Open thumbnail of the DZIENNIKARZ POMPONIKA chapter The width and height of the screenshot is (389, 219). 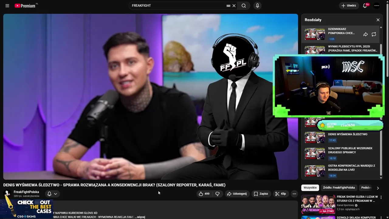[315, 34]
